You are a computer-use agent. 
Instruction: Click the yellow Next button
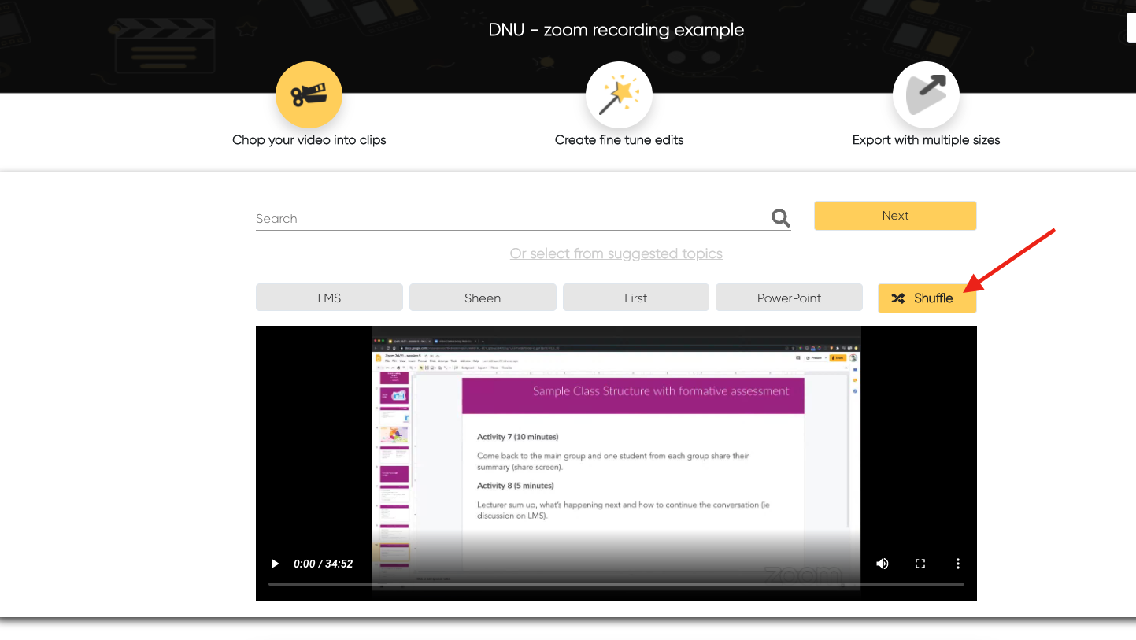coord(895,216)
